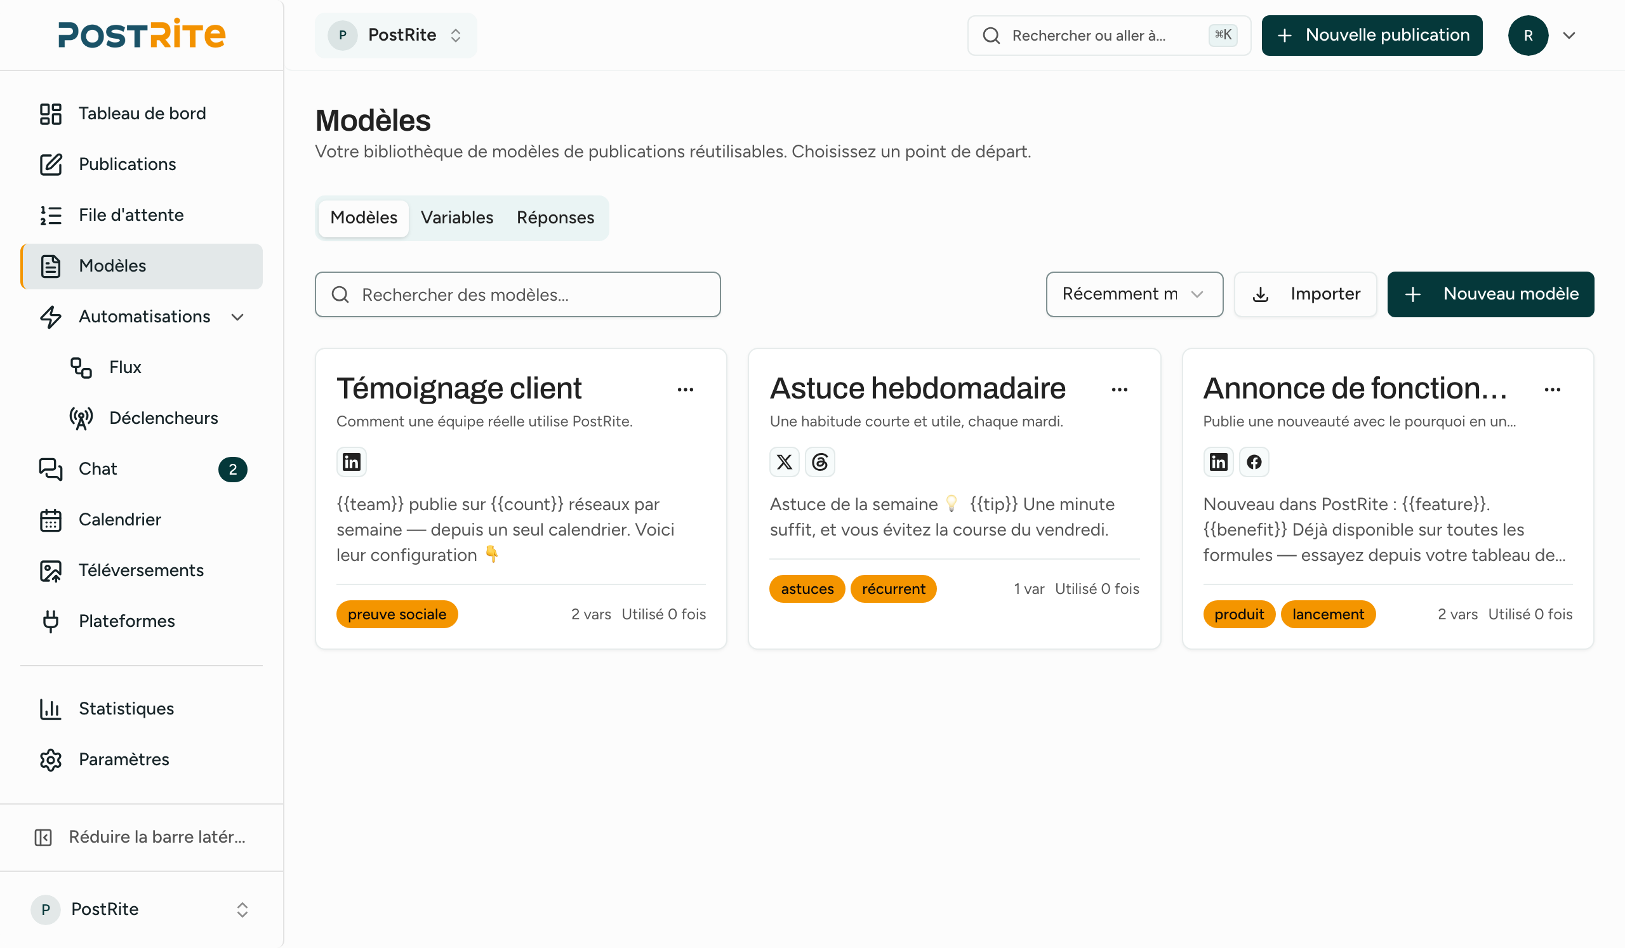Open more options on Astuce hebdomadaire card

1120,390
